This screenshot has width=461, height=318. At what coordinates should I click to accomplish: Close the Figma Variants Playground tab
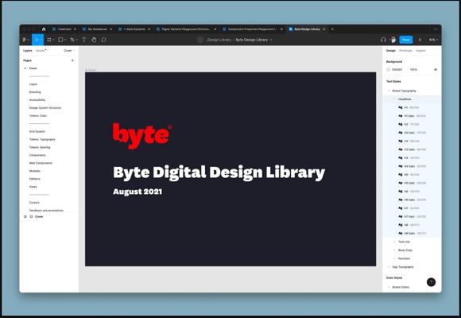tap(215, 29)
